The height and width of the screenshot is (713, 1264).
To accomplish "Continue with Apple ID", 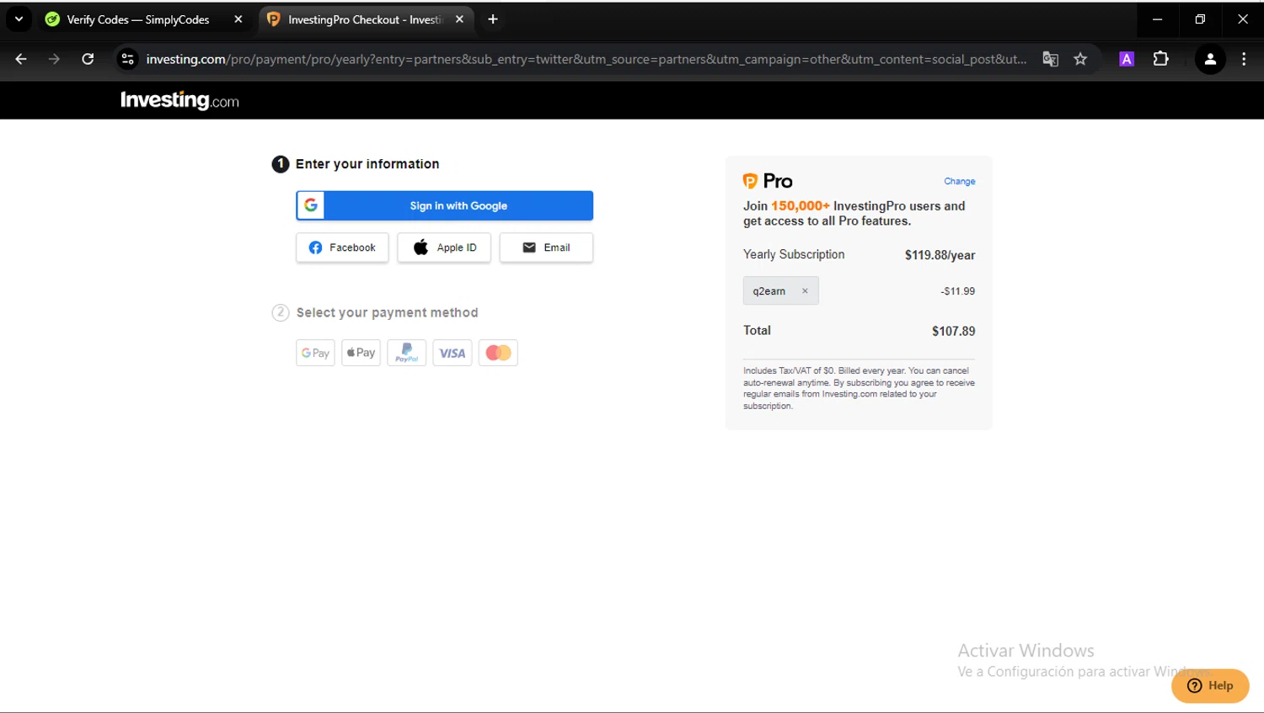I will pos(444,247).
